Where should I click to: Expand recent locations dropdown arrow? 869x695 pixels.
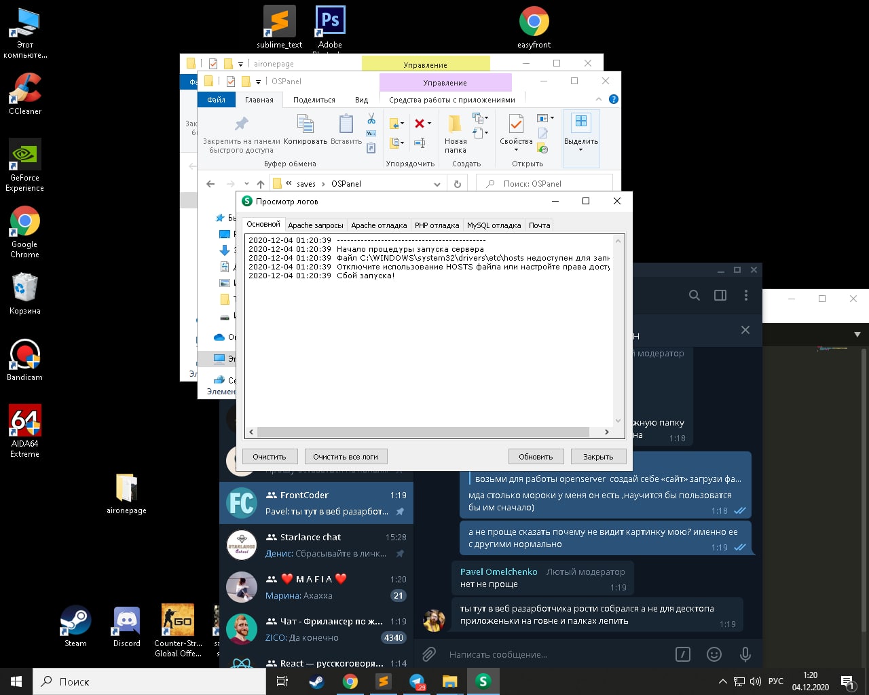pyautogui.click(x=246, y=184)
